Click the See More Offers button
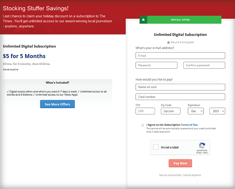The height and width of the screenshot is (189, 235). click(x=57, y=104)
